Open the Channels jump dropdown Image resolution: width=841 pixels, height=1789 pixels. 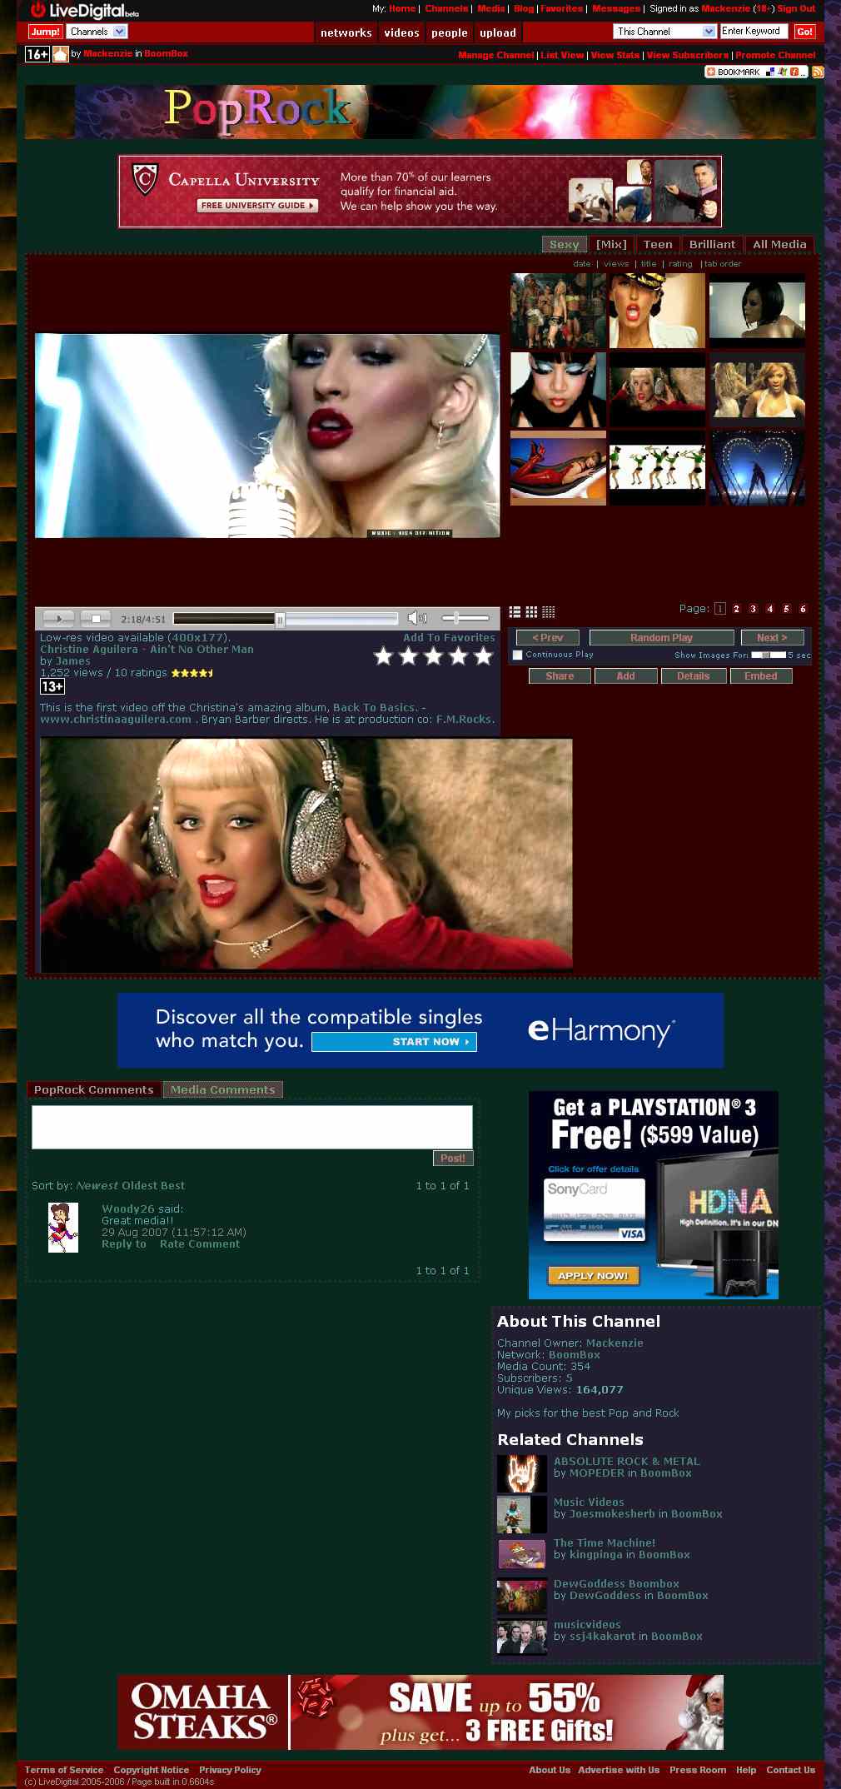(97, 32)
